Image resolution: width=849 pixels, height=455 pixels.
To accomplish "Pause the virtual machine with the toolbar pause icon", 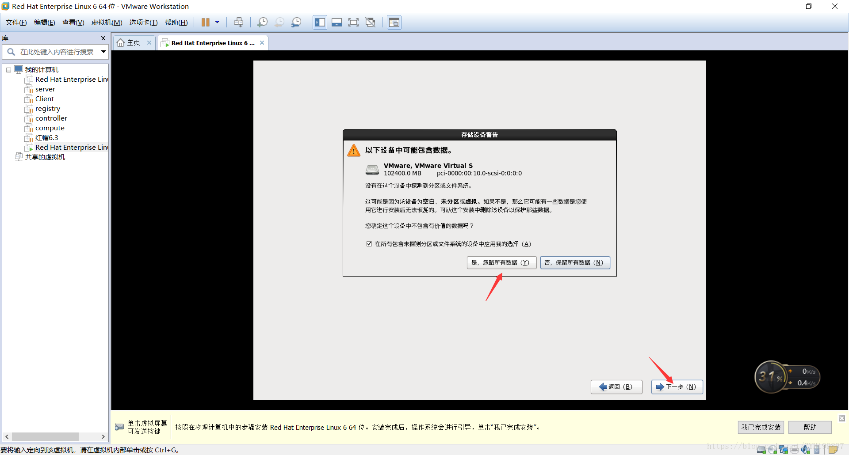I will point(206,23).
